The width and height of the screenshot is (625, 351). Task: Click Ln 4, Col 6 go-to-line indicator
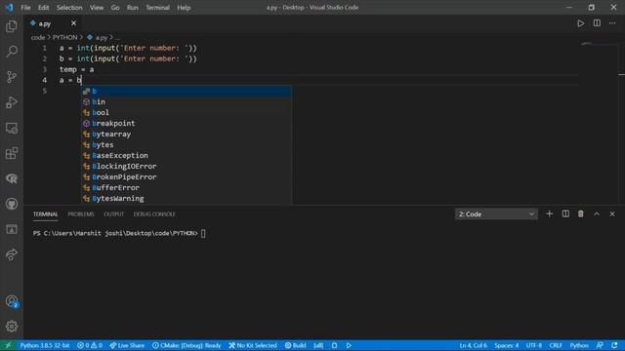click(473, 345)
